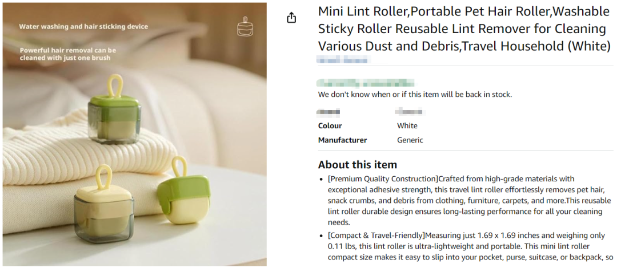The height and width of the screenshot is (268, 617).
Task: Click the Mini Lint Roller product title
Action: click(464, 29)
